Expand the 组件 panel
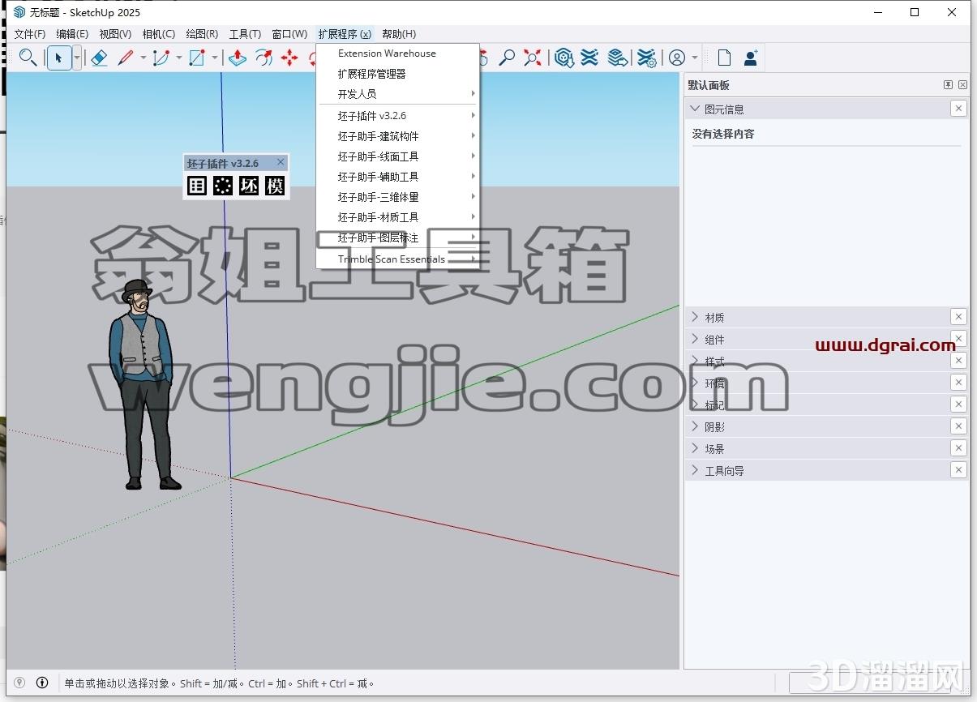Screen dimensions: 977x702 (x=695, y=339)
